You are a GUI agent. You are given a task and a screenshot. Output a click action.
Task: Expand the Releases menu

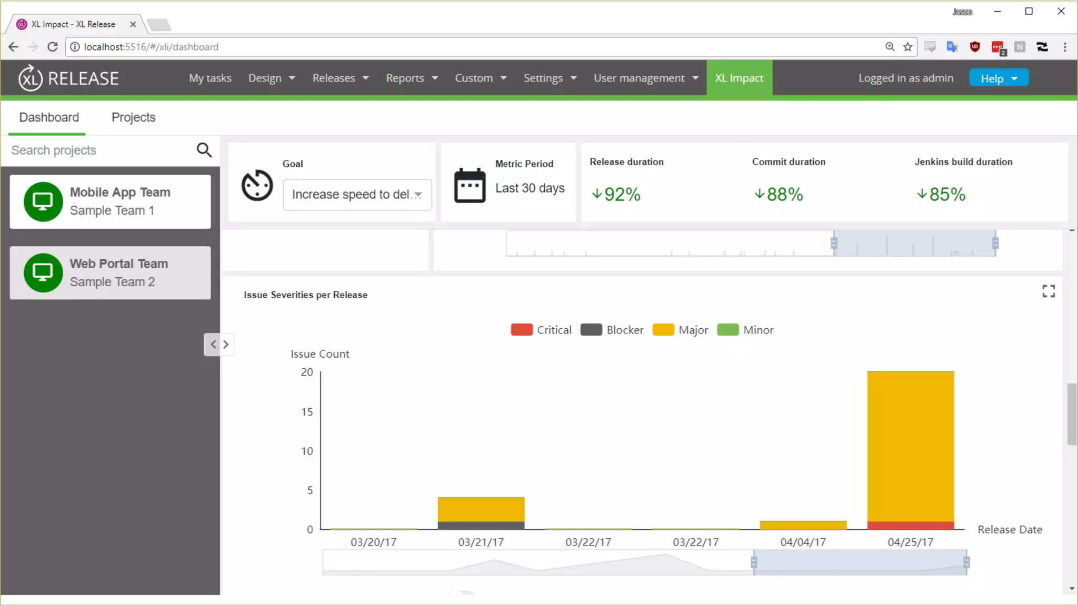340,78
